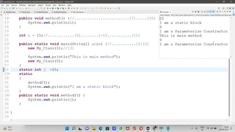Open the Refactor menu

pos(22,5)
